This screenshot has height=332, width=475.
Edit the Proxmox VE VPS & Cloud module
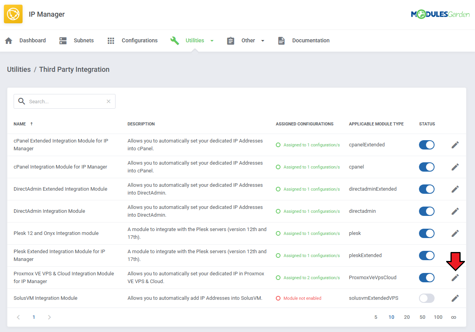pyautogui.click(x=455, y=278)
